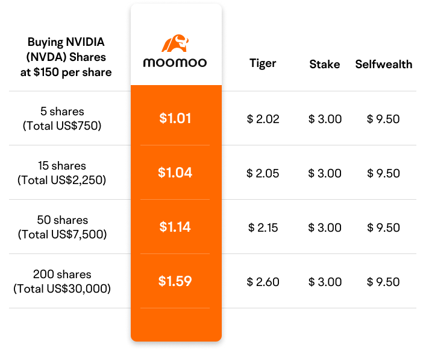Image resolution: width=423 pixels, height=350 pixels.
Task: Click the 15 shares row label
Action: coord(62,173)
